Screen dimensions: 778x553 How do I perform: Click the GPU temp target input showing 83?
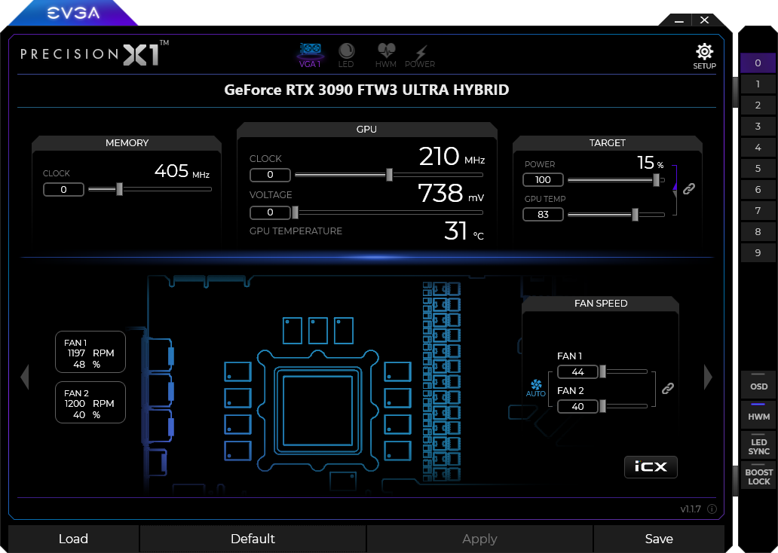point(543,214)
